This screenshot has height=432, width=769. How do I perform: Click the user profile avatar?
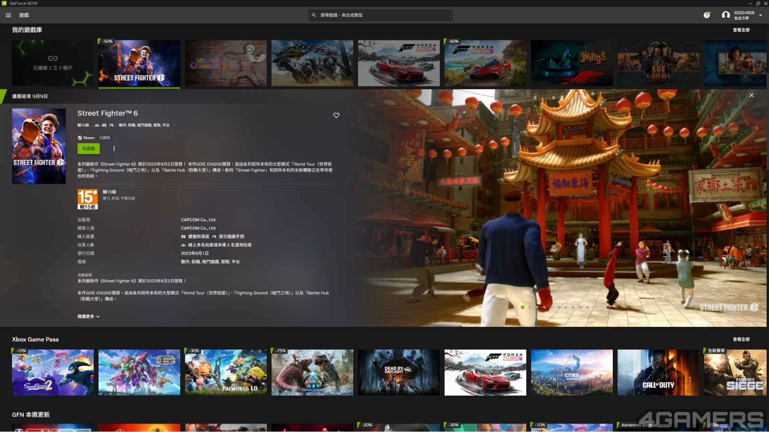[x=726, y=15]
